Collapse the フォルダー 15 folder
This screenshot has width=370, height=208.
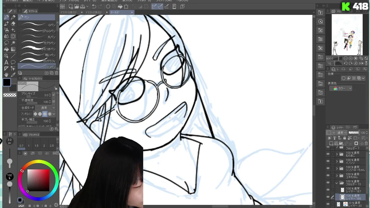(x=336, y=183)
